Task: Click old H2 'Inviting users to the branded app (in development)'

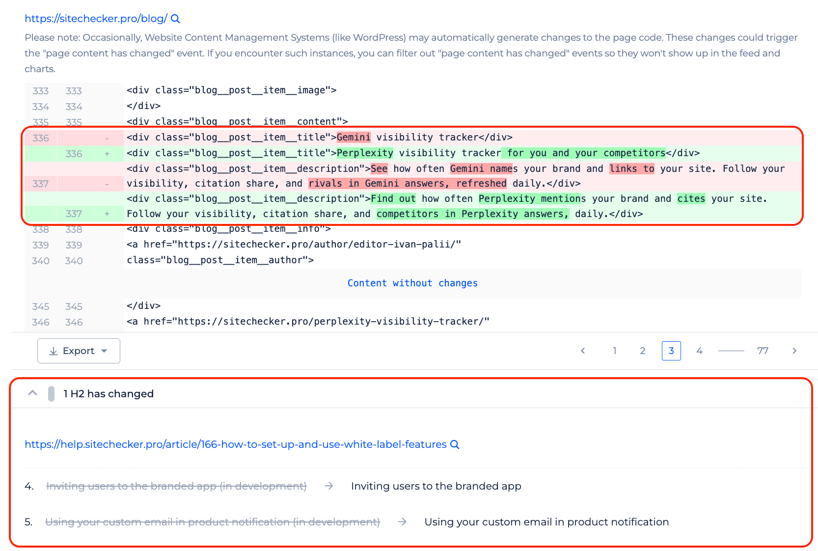Action: click(x=176, y=486)
